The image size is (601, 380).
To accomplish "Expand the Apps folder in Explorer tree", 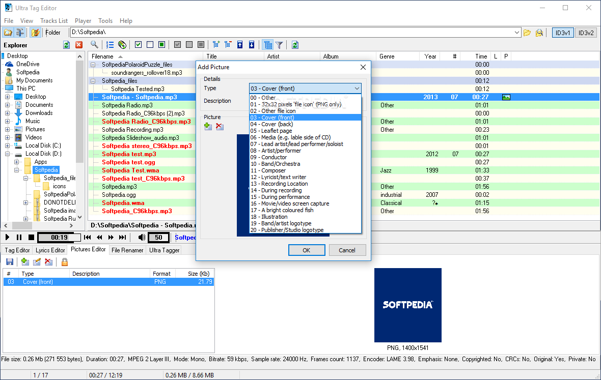I will coord(16,162).
